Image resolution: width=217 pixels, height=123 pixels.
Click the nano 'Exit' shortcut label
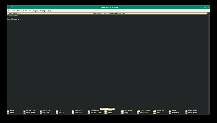[x=12, y=113]
